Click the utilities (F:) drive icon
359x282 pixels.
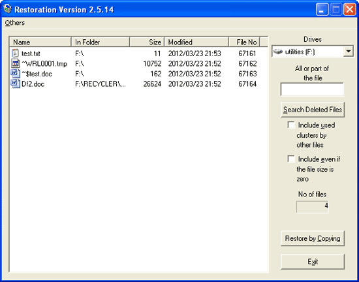tap(278, 52)
